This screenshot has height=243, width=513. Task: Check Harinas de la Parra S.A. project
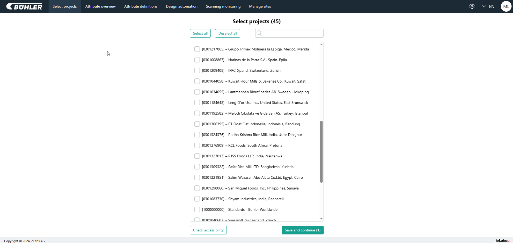coord(197,60)
